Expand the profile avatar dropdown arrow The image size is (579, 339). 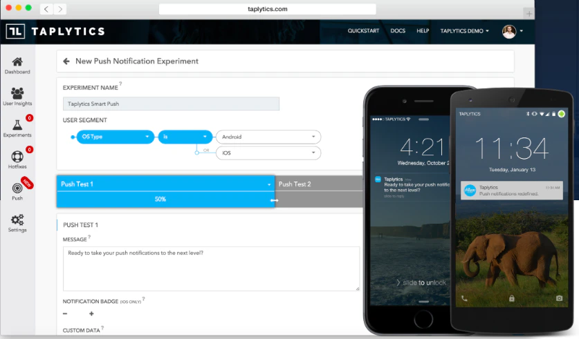tap(521, 31)
